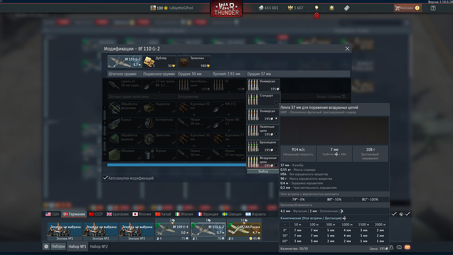Image resolution: width=453 pixels, height=255 pixels.
Task: Click the blue research progress bar
Action: [177, 165]
